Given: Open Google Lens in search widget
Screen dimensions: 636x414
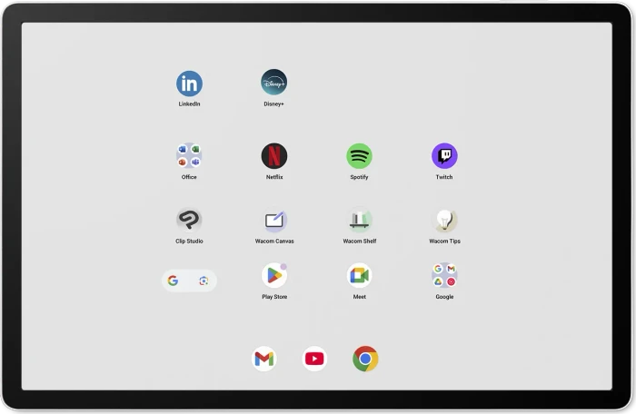Looking at the screenshot, I should [x=204, y=281].
